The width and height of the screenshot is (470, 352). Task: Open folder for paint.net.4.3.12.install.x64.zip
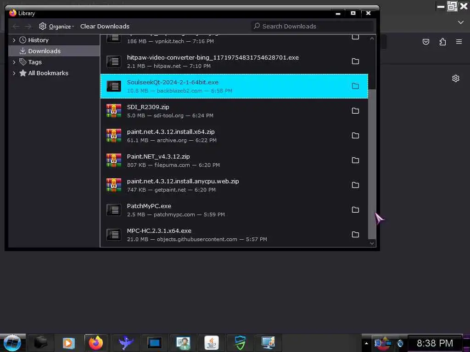355,136
